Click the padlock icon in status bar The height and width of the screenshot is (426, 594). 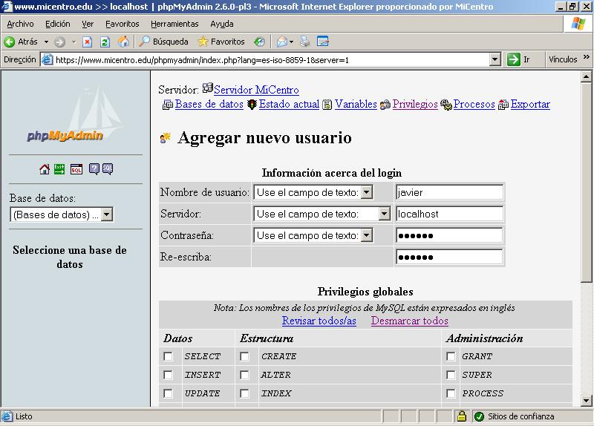click(461, 416)
